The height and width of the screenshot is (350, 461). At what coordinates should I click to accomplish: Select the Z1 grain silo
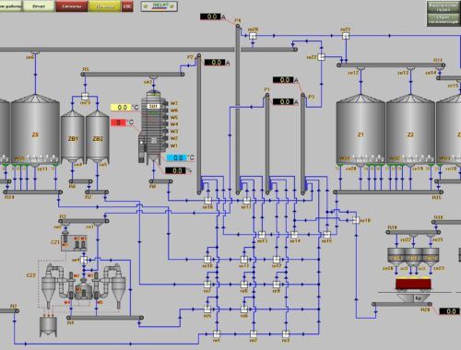click(x=361, y=129)
